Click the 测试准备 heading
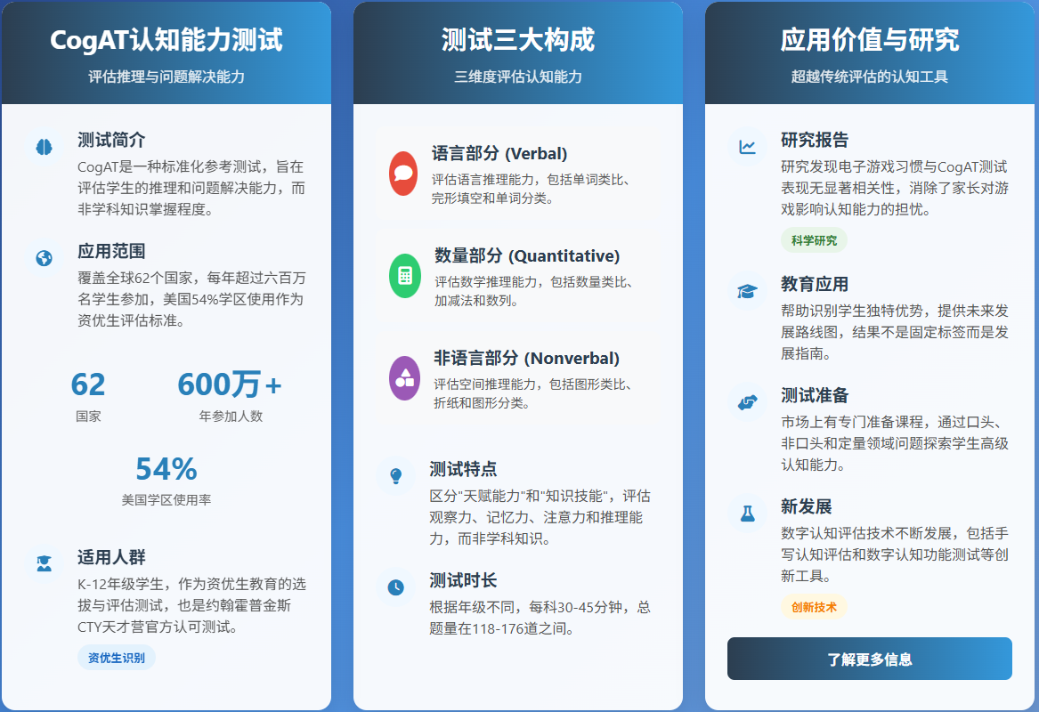 (x=815, y=395)
